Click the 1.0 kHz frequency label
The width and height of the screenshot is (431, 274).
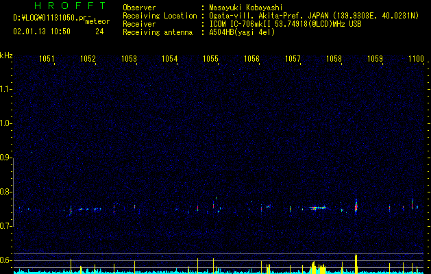click(6, 123)
